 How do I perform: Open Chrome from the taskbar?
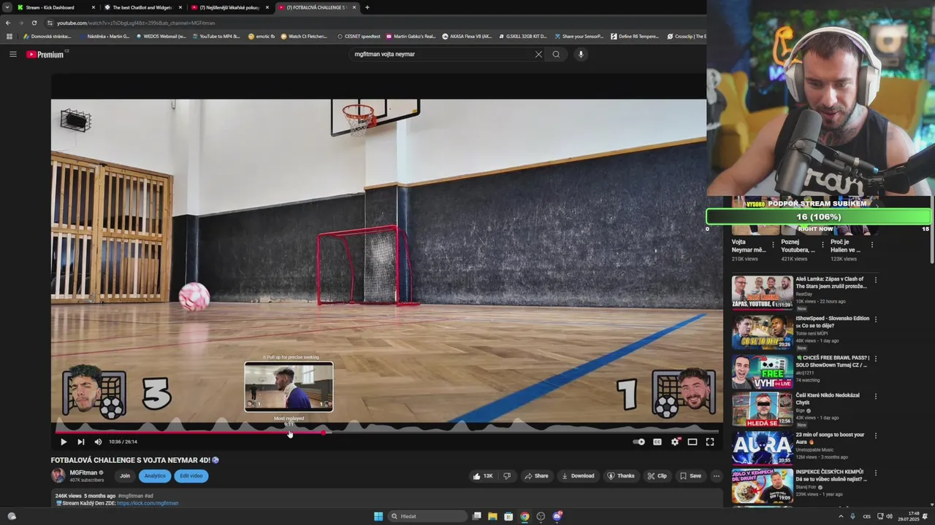click(524, 516)
